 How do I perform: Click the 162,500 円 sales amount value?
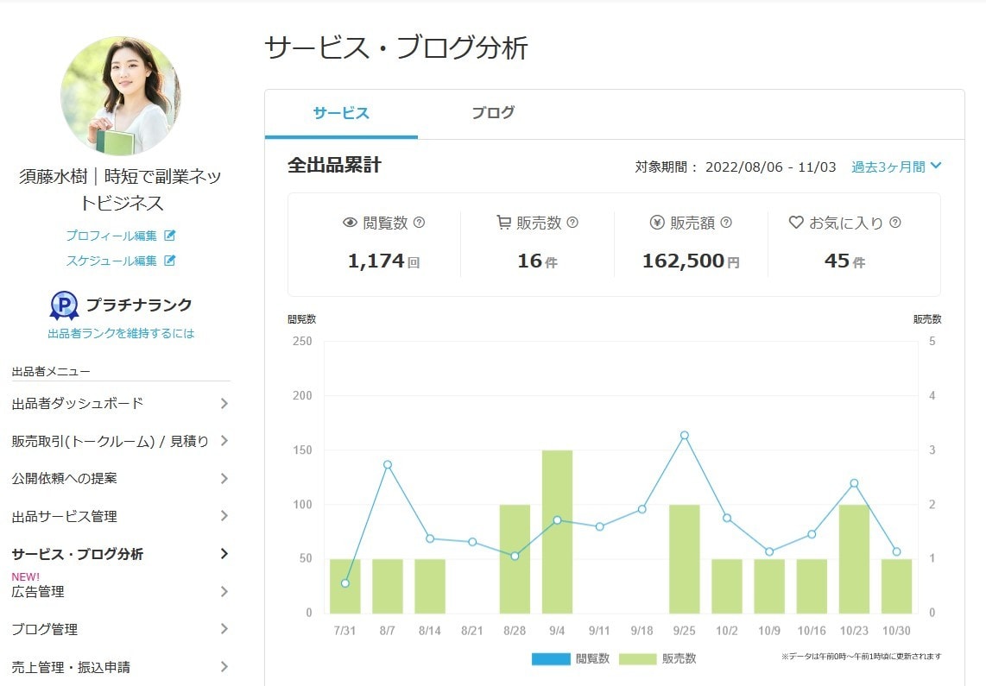(x=691, y=261)
